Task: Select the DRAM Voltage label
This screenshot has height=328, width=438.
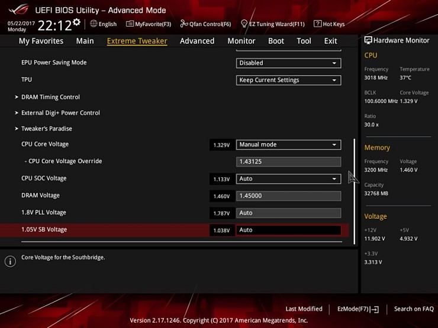Action: click(x=40, y=195)
